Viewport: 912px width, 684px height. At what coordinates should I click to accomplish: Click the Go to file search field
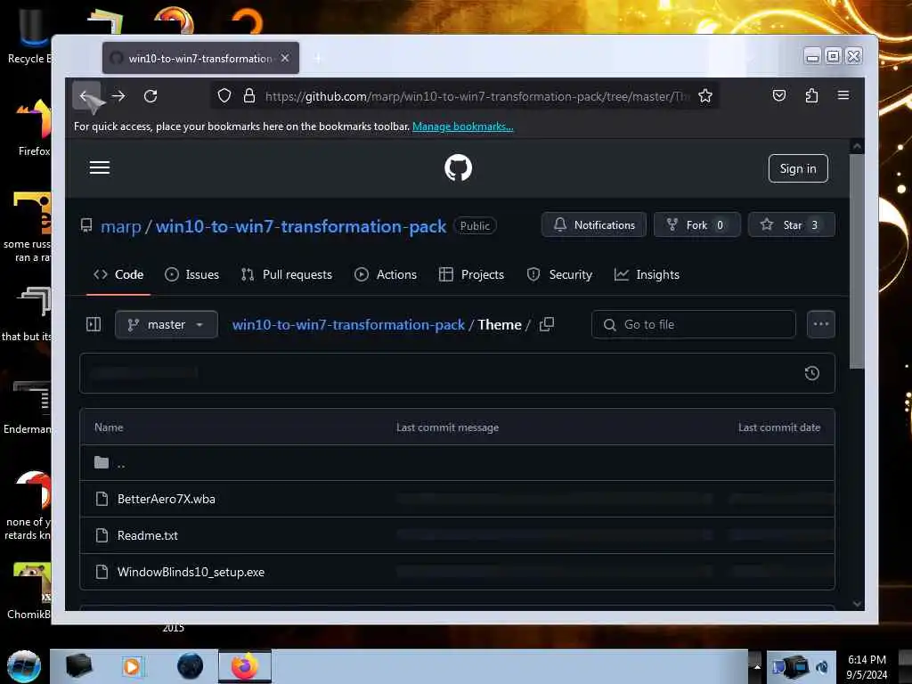click(693, 324)
